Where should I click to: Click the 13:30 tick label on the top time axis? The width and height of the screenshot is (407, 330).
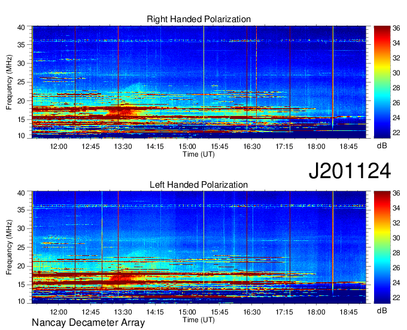[123, 146]
